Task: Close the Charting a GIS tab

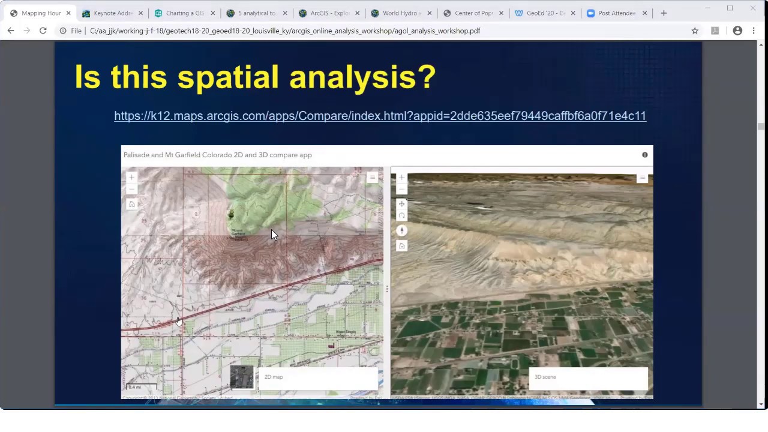Action: 213,13
